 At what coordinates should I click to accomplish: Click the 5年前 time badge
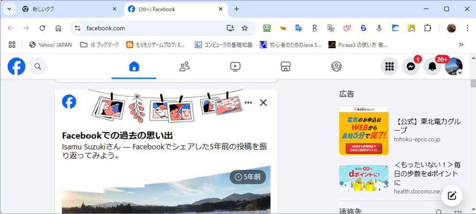[248, 177]
